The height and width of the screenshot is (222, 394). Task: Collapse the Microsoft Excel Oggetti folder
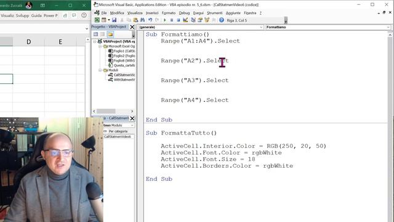point(100,46)
